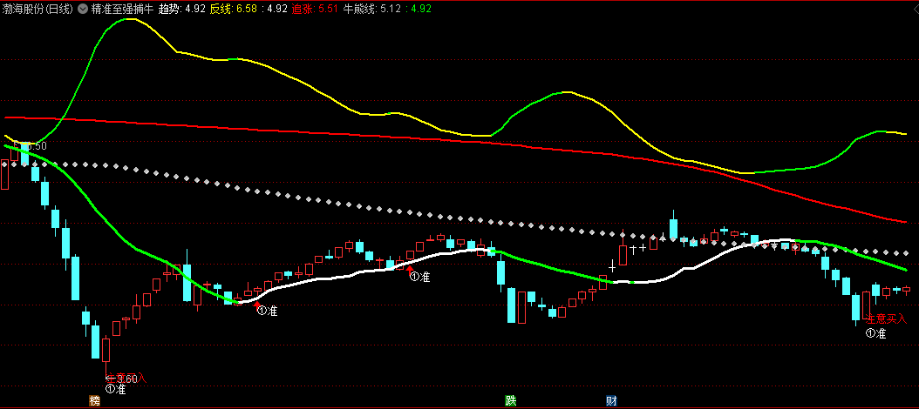The height and width of the screenshot is (409, 919).
Task: Click the ①准 signal below the 3.60 low
Action: (x=116, y=389)
